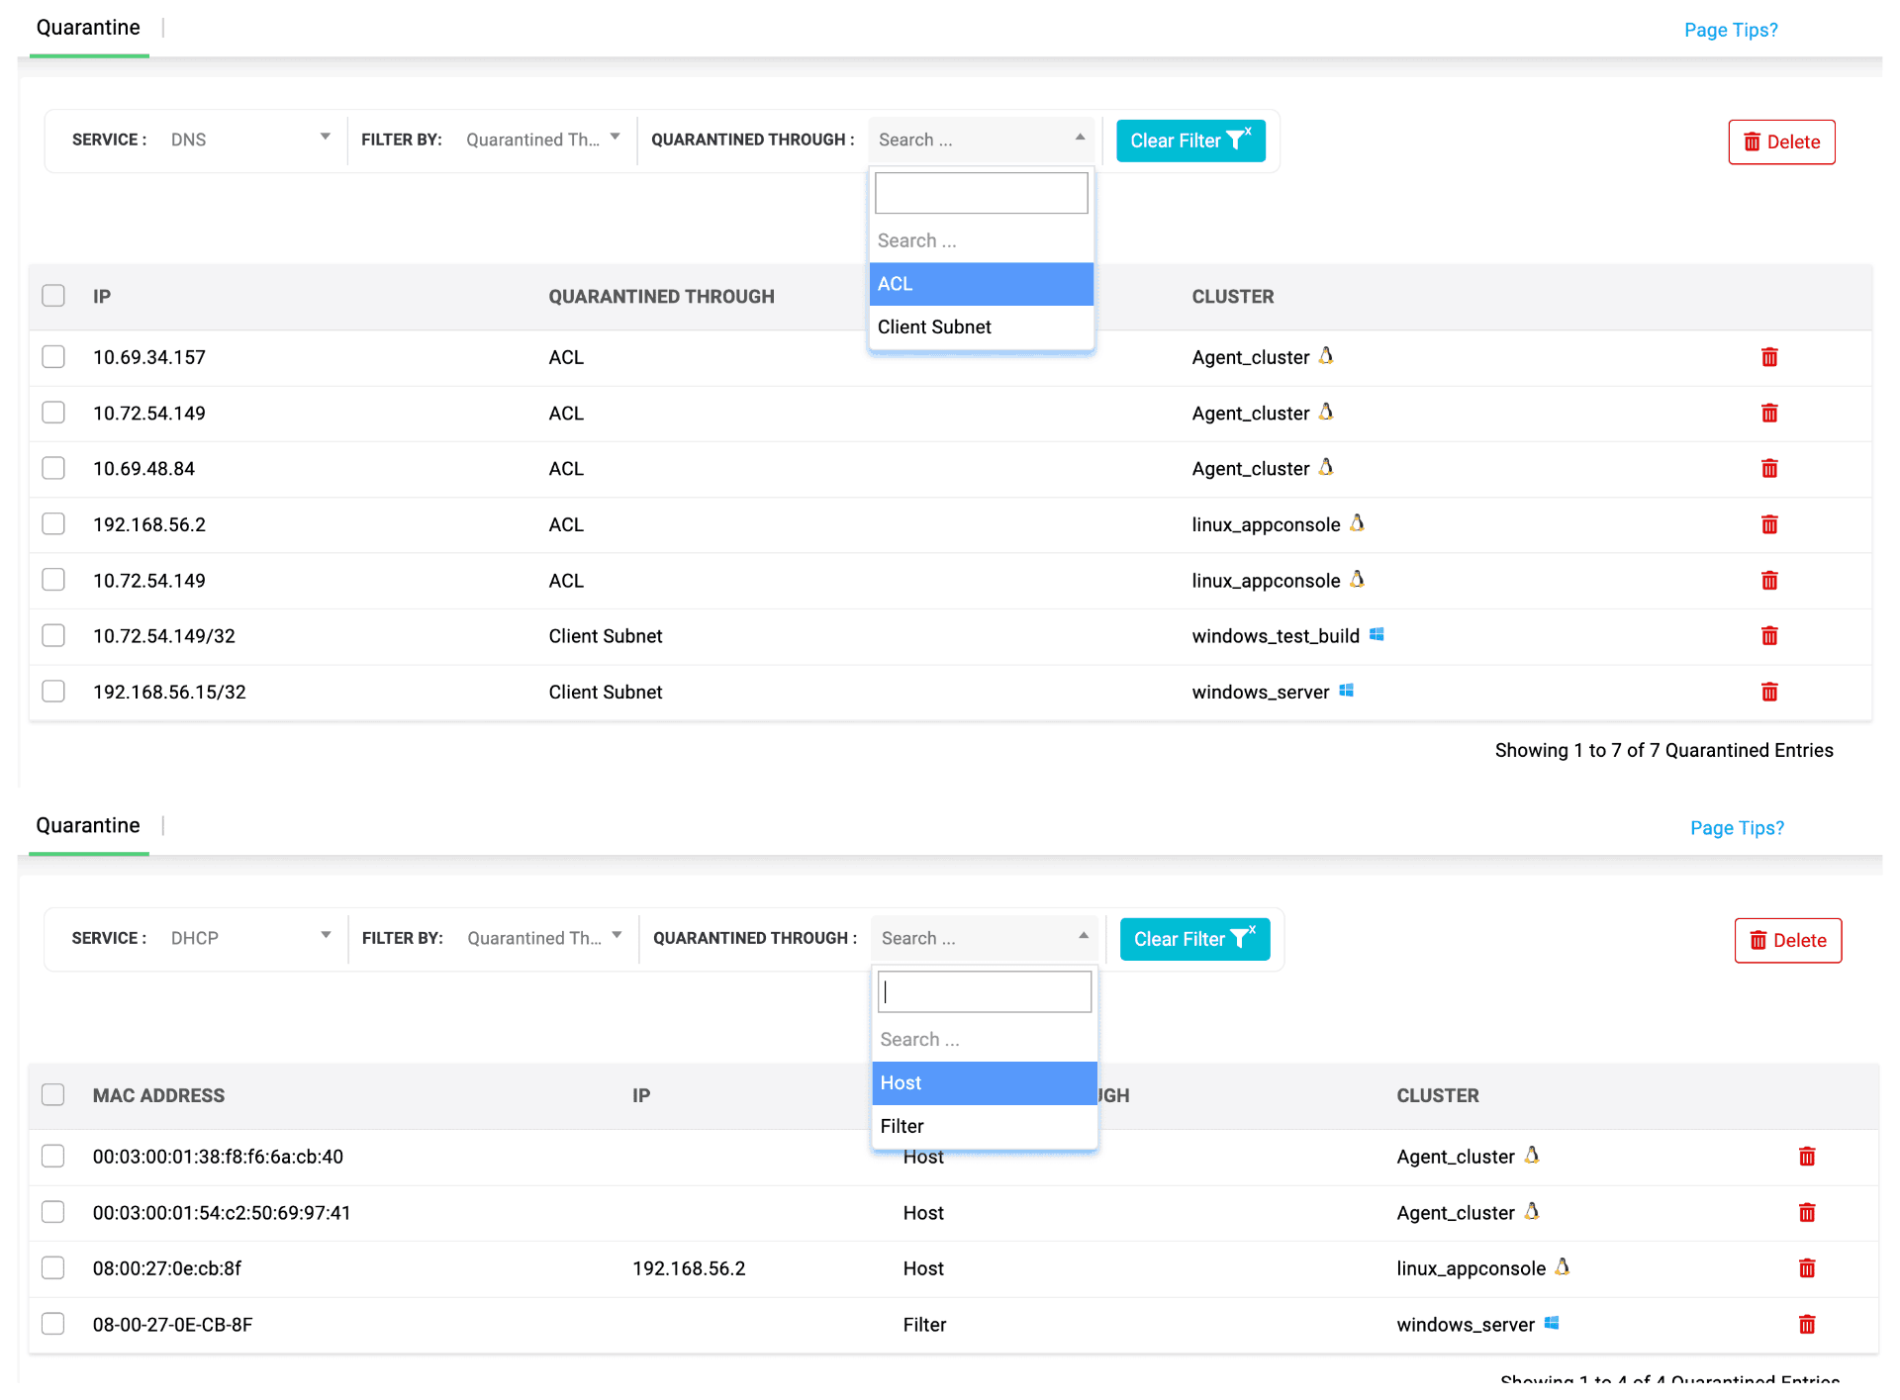Click the Linux icon next to Agent_cluster
The width and height of the screenshot is (1900, 1400).
tap(1327, 357)
